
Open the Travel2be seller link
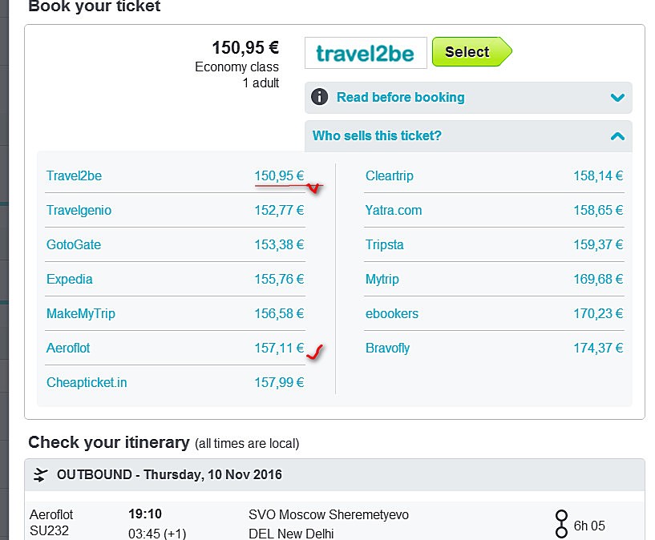(75, 176)
